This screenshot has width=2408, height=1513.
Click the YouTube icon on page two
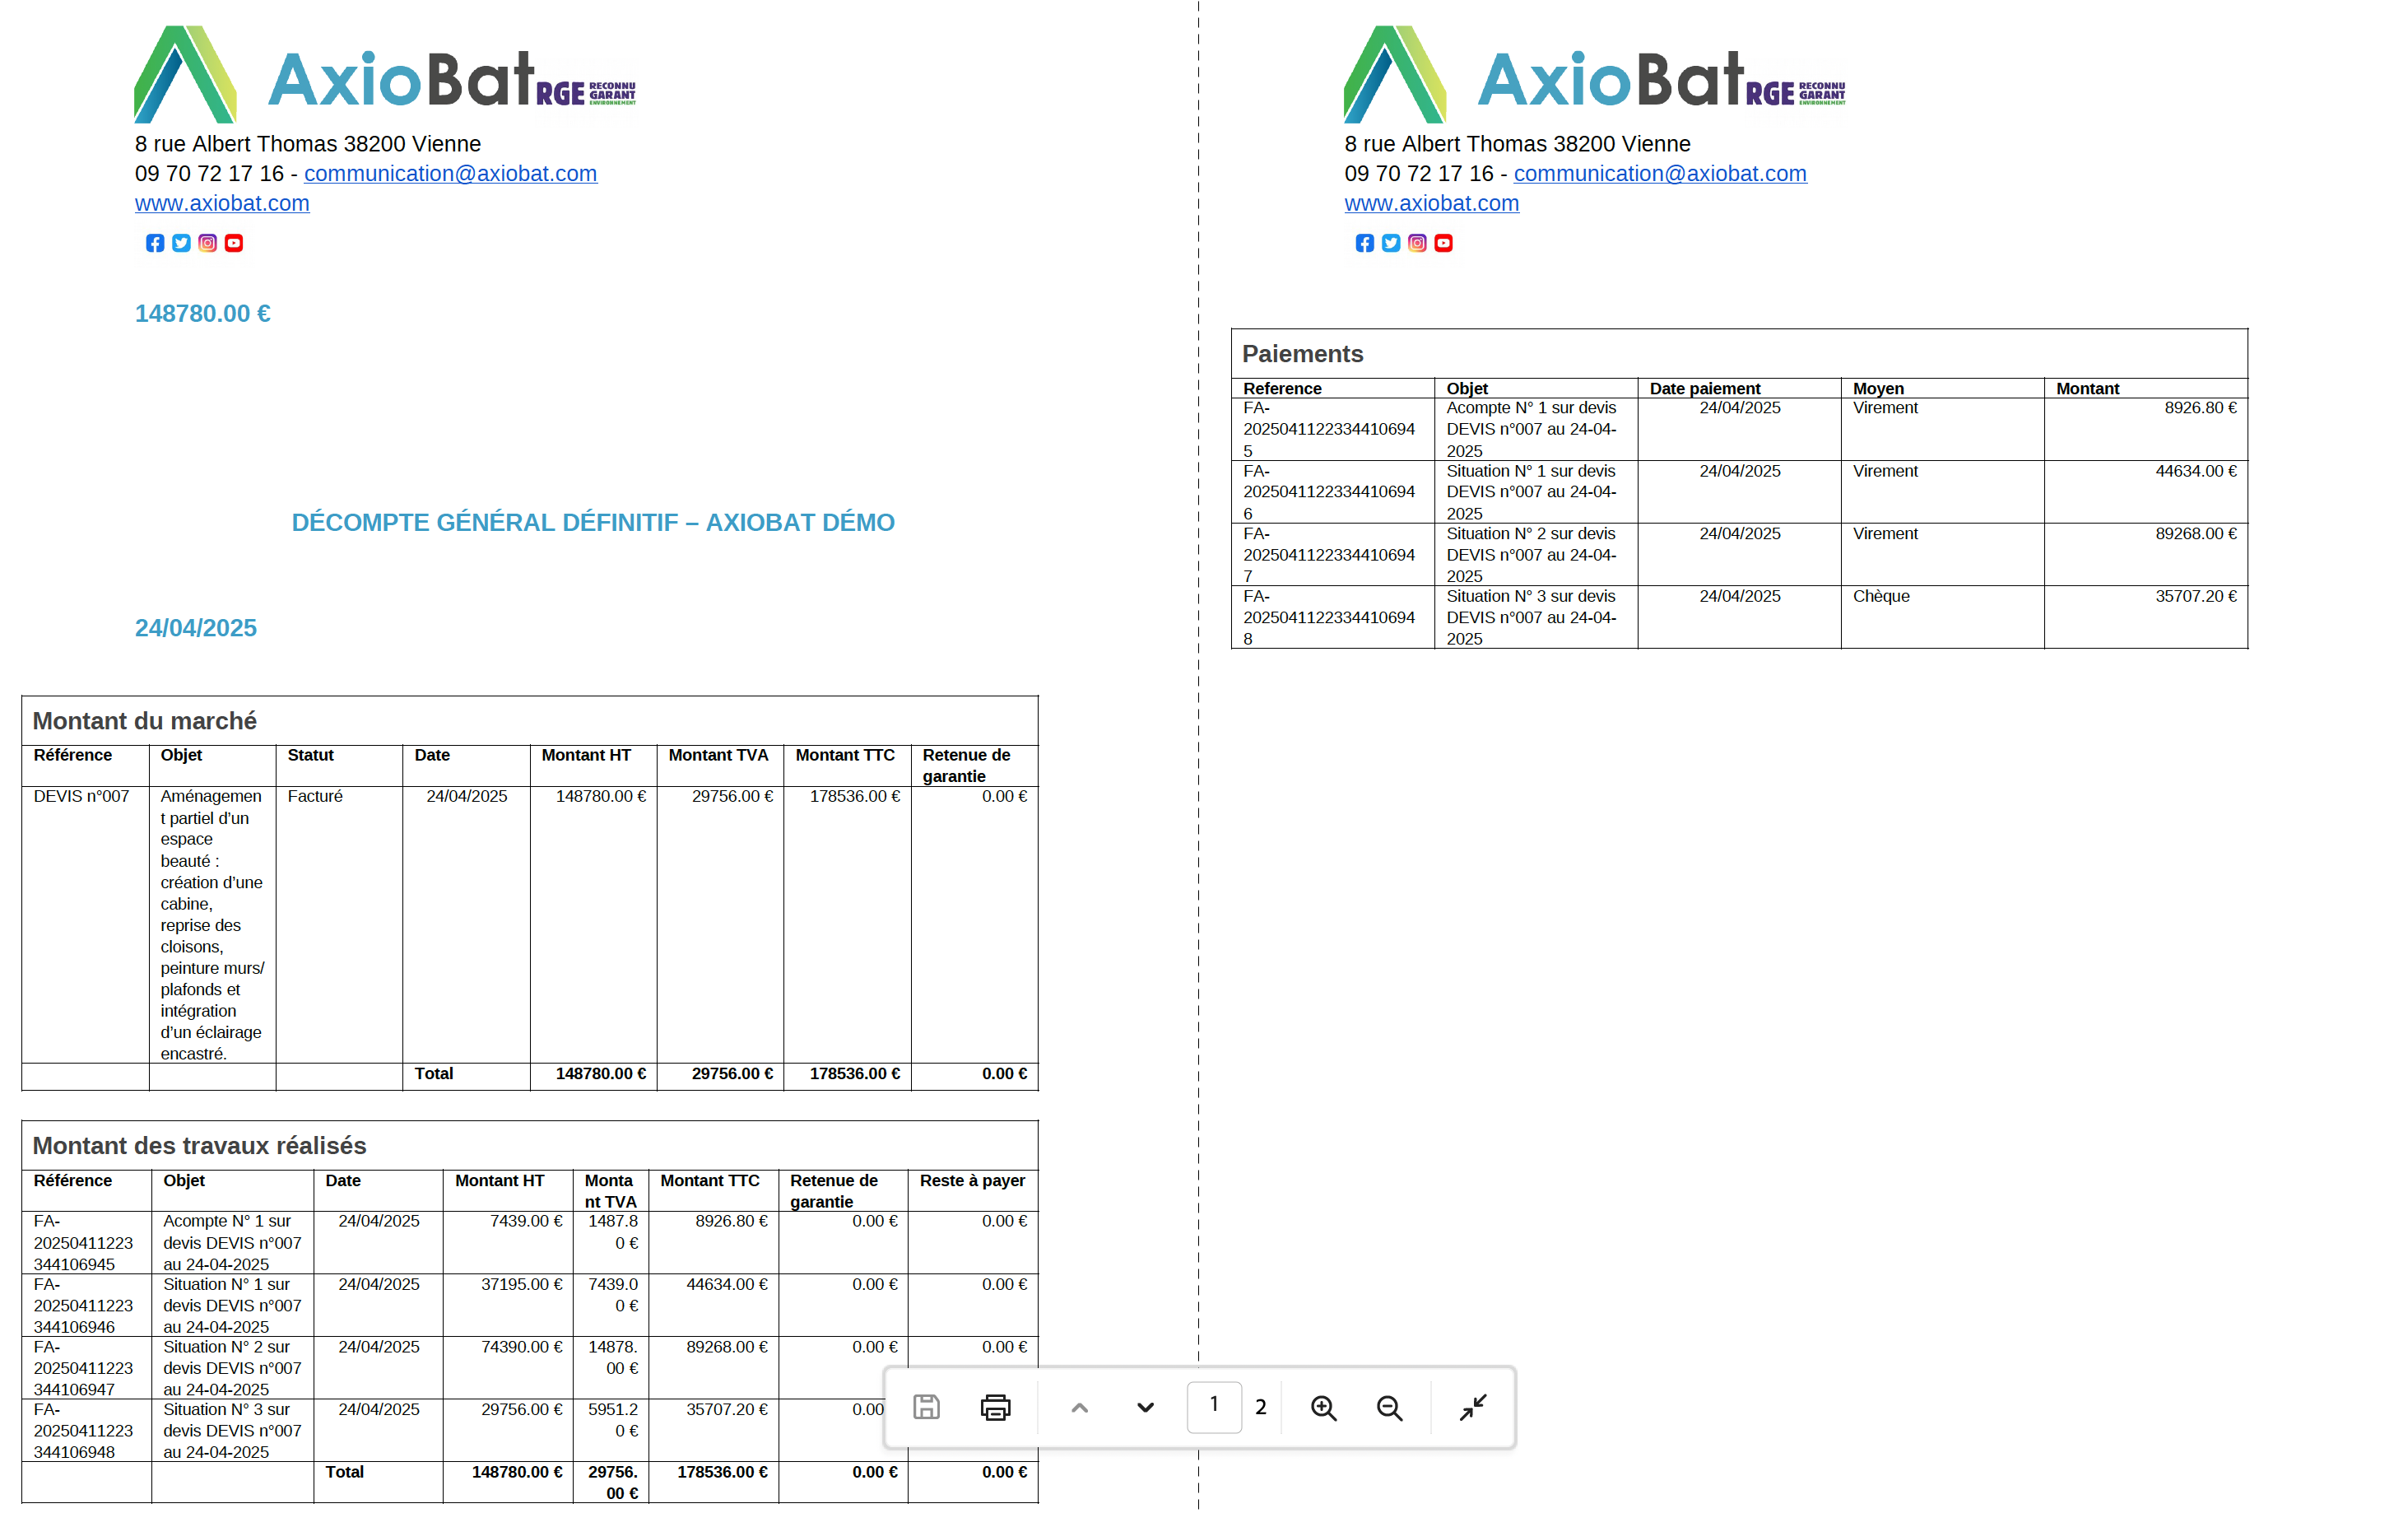click(x=1443, y=243)
